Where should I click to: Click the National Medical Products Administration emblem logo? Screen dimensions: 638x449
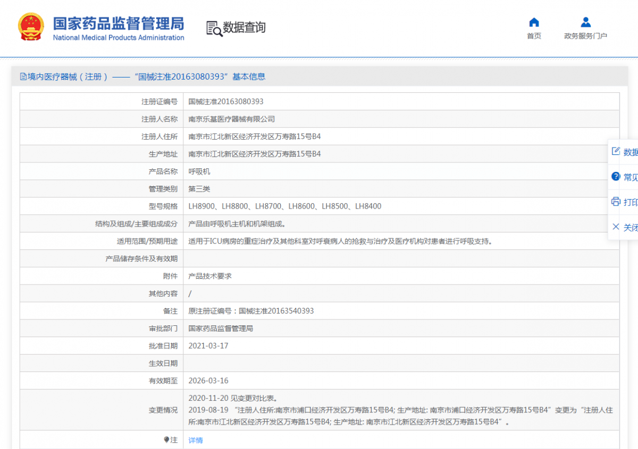(x=31, y=26)
